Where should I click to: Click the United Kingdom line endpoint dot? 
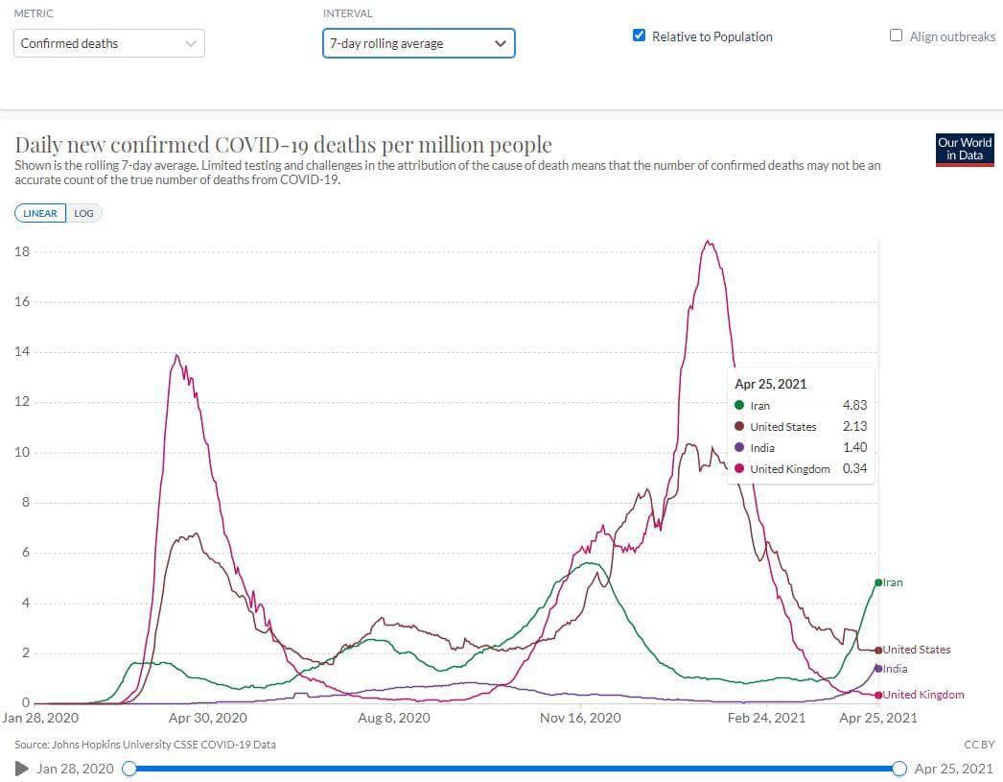click(878, 695)
